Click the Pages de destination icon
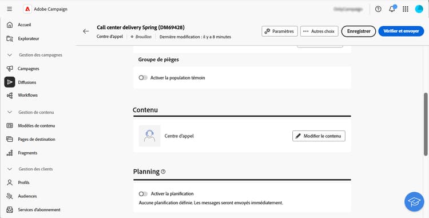 tap(10, 139)
